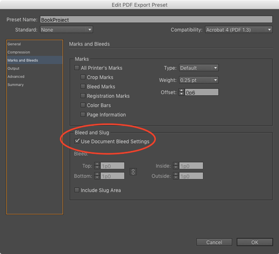Screen dimensions: 279x254
Task: Check the Registration Marks option
Action: coord(83,96)
